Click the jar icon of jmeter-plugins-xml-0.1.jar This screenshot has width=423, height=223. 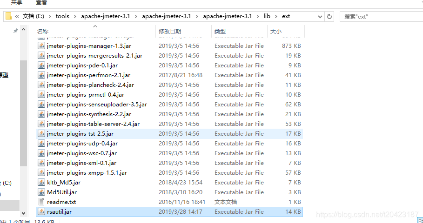(x=41, y=163)
